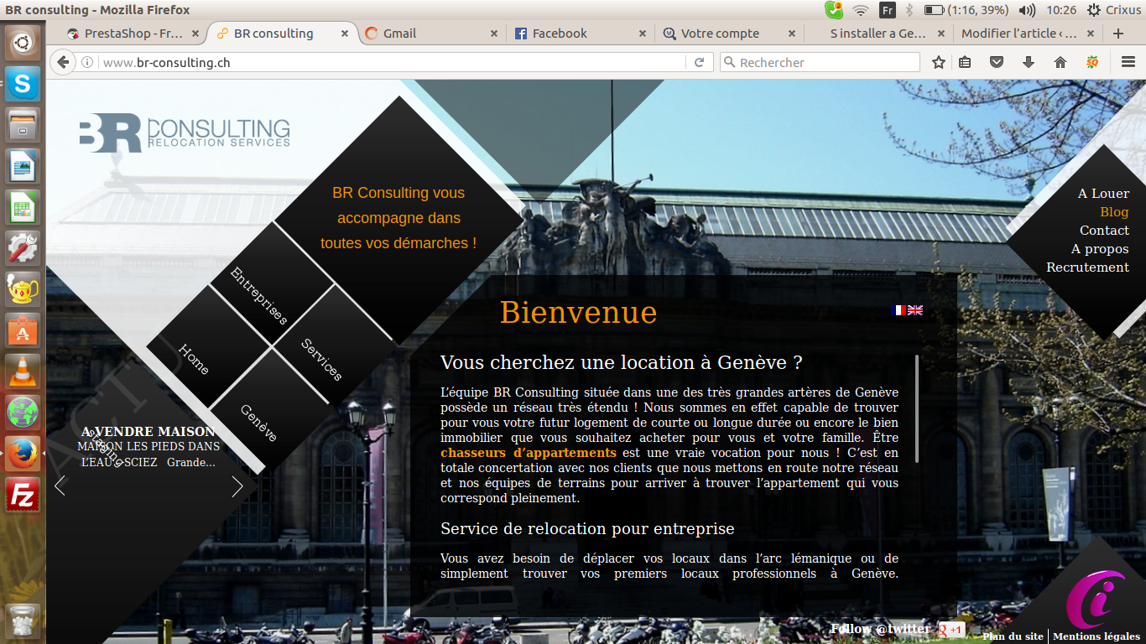This screenshot has height=644, width=1146.
Task: Open the Fr keyboard layout indicator menu
Action: pos(887,10)
